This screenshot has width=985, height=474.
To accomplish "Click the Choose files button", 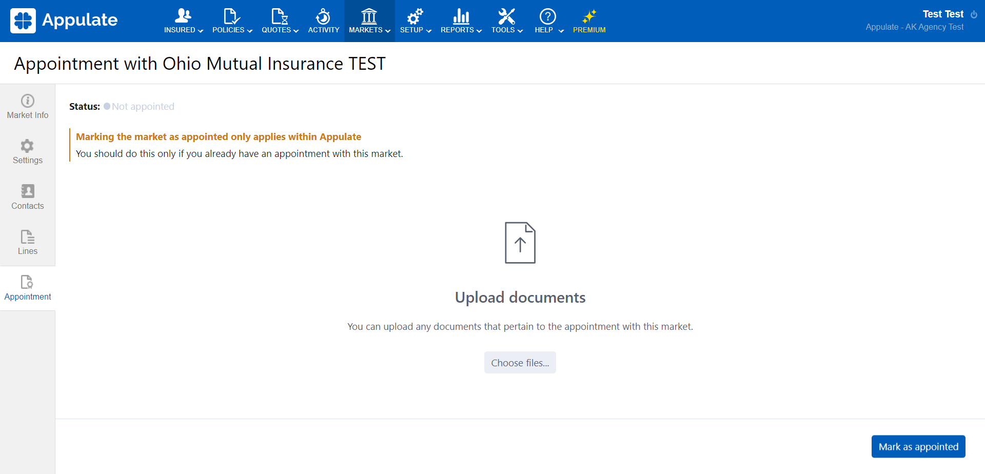I will pyautogui.click(x=520, y=363).
